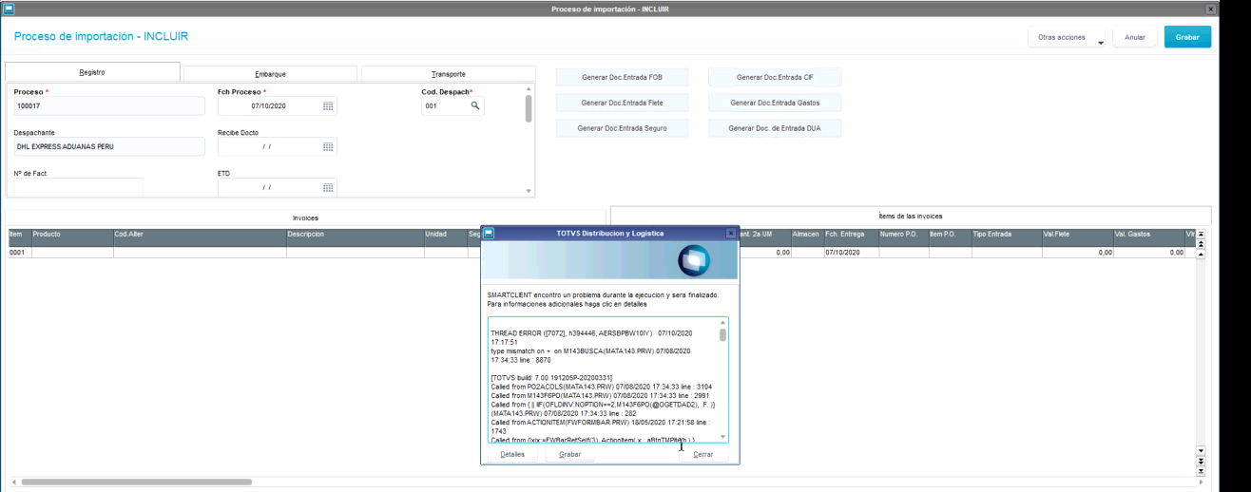This screenshot has height=492, width=1251.
Task: Expand the Otras acciones dropdown arrow
Action: pos(1101,42)
